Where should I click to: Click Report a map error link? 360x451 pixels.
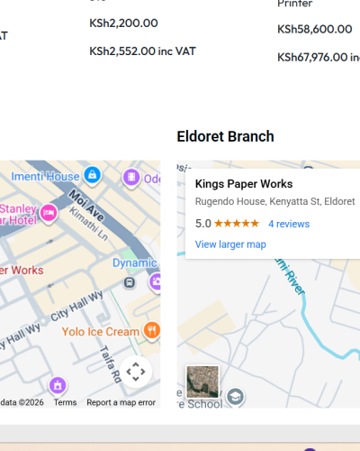(x=121, y=402)
